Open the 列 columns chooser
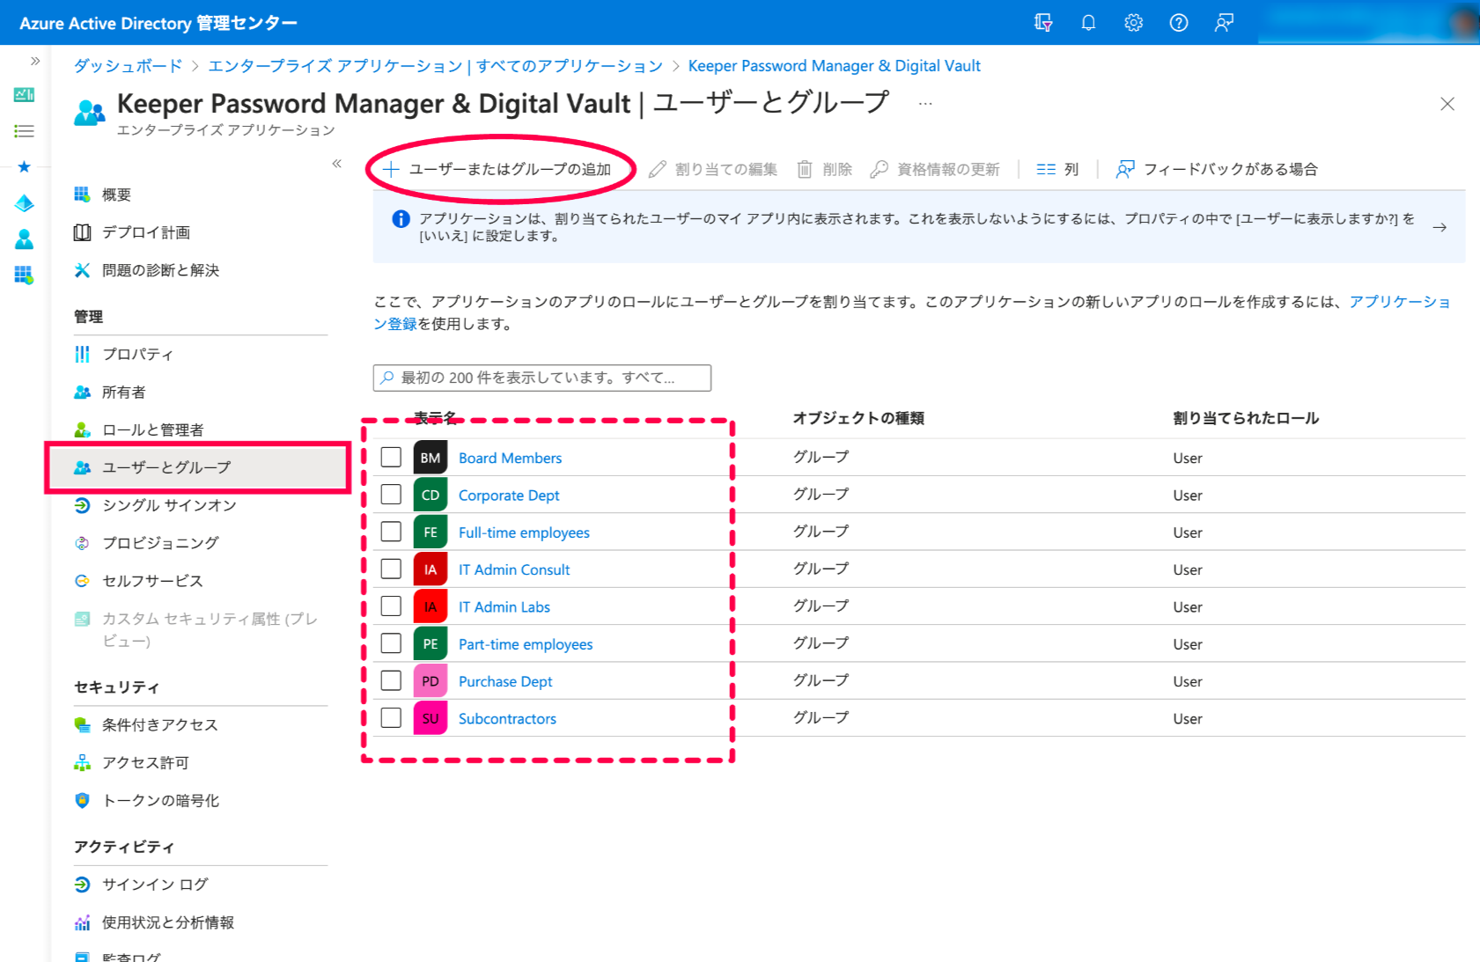The height and width of the screenshot is (962, 1480). (1057, 169)
